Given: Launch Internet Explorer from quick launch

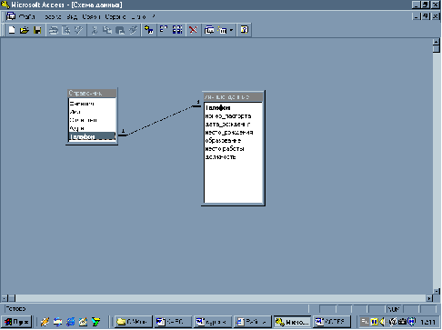Looking at the screenshot, I should [x=70, y=322].
